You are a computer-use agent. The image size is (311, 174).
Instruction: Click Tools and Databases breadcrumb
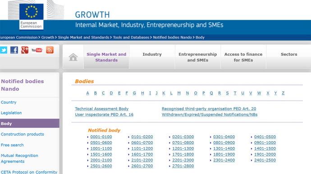tap(131, 37)
